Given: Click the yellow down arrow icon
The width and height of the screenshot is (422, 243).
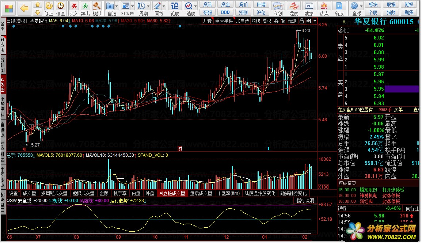Looking at the screenshot, I should 38,12.
